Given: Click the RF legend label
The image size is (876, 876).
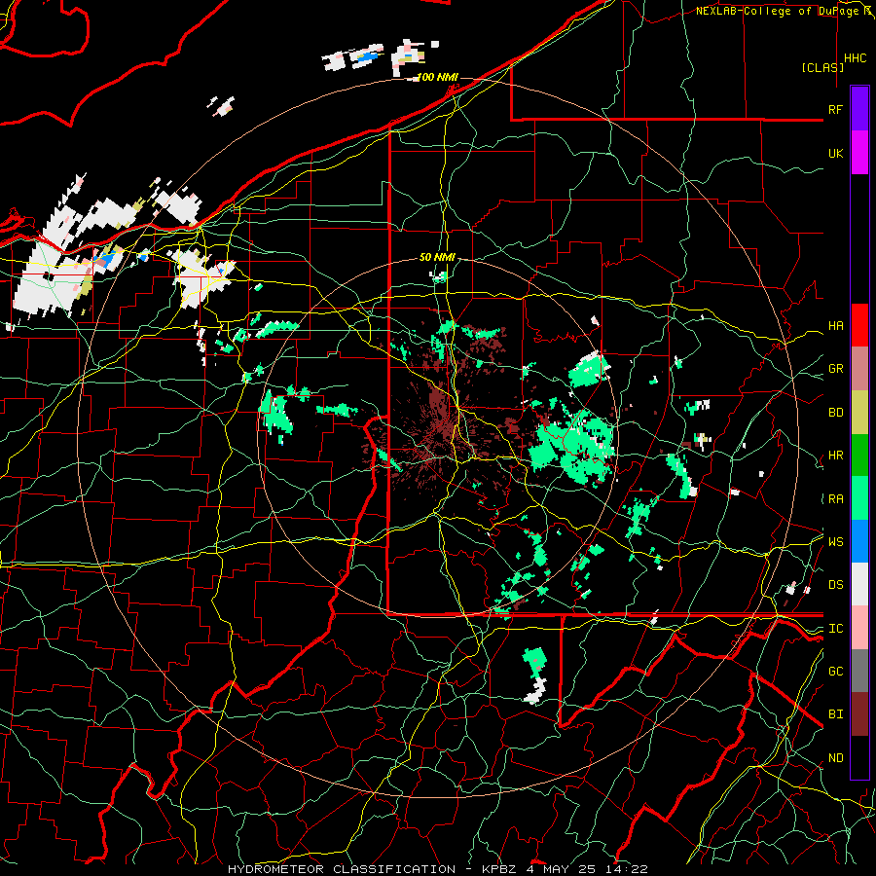Looking at the screenshot, I should point(835,109).
